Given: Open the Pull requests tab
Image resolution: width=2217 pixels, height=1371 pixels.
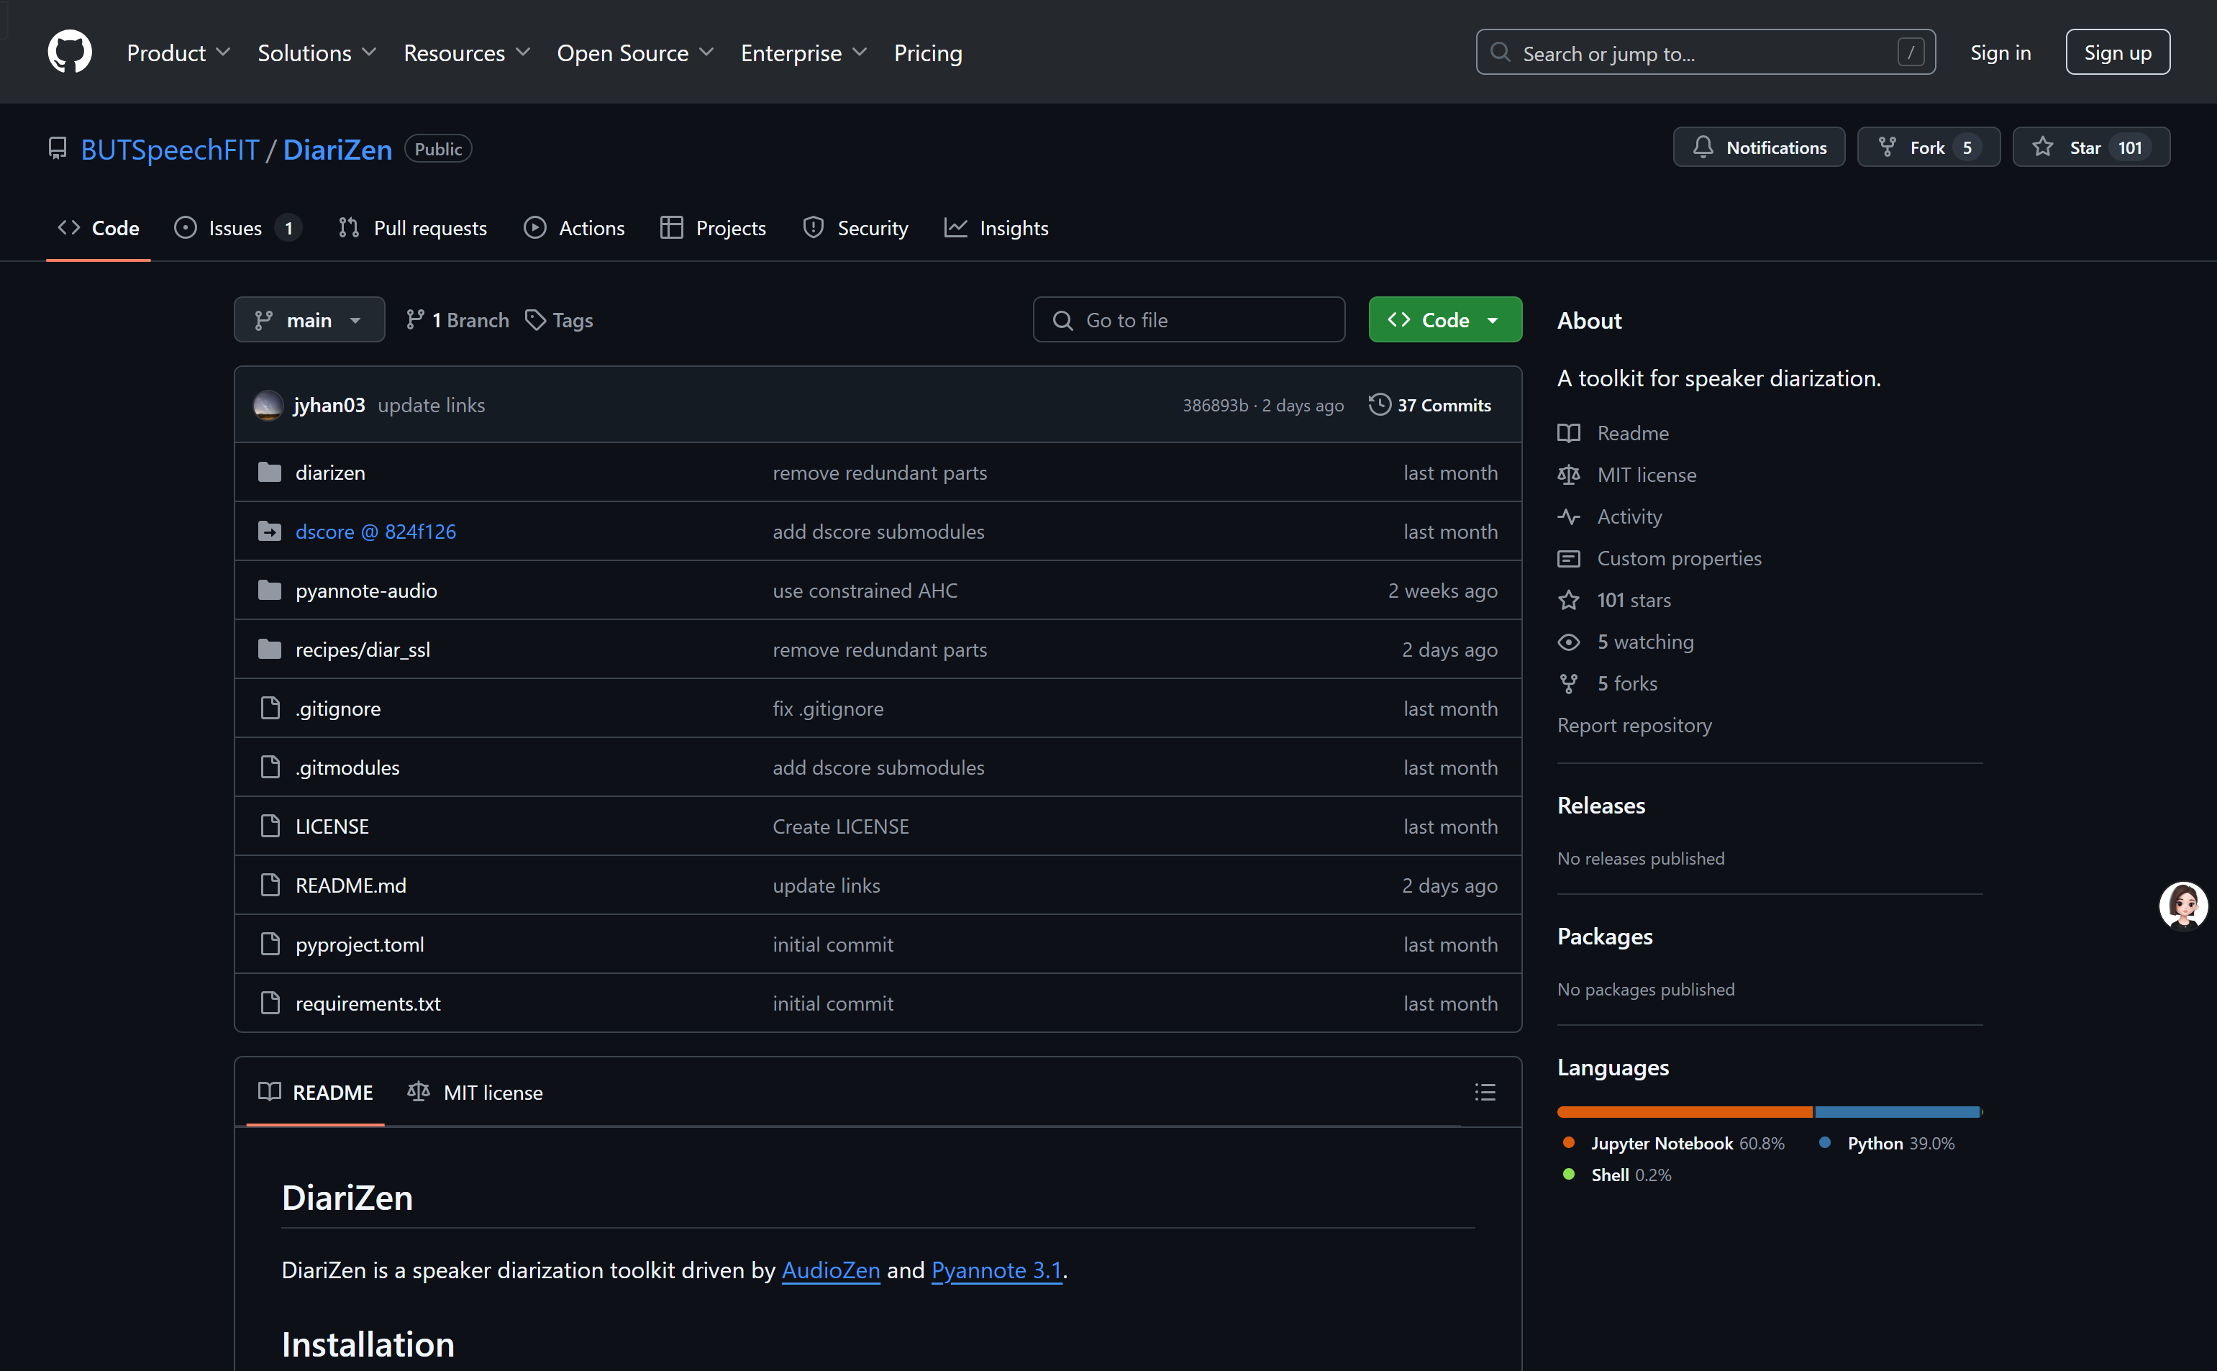Looking at the screenshot, I should [413, 227].
